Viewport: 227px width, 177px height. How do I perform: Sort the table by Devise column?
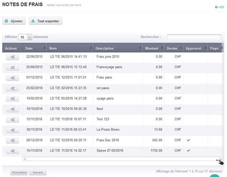[x=173, y=48]
